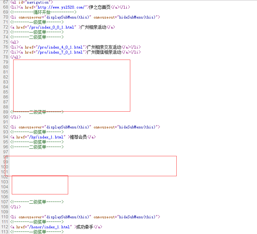Click line number 94 in the gutter
This screenshot has height=234, width=257.
point(6,137)
